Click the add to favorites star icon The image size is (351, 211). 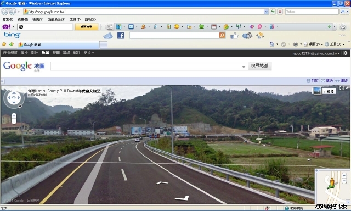(12, 44)
